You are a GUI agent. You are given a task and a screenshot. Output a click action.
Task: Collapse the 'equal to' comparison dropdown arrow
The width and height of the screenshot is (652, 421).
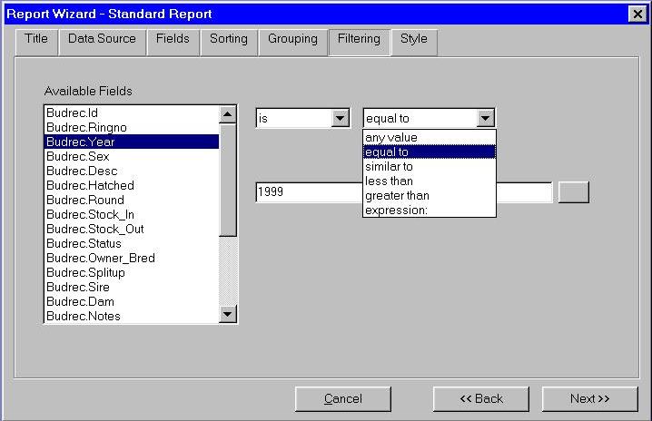[485, 119]
